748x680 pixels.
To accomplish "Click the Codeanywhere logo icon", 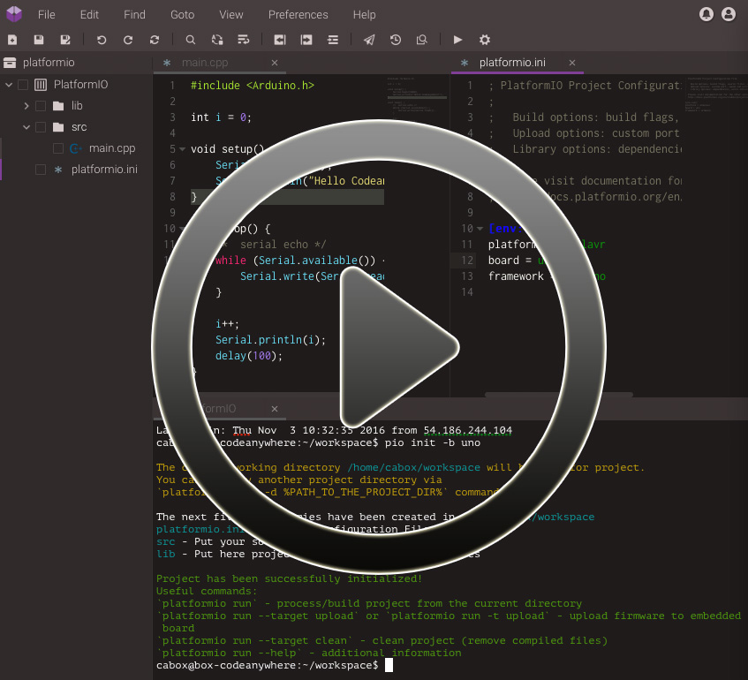I will pyautogui.click(x=14, y=14).
